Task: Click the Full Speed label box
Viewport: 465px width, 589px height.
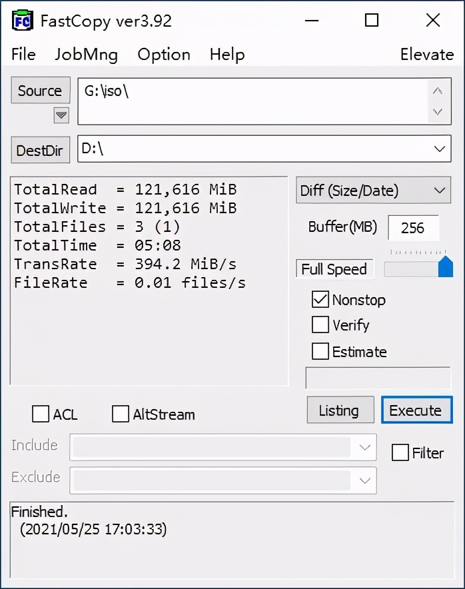Action: tap(334, 269)
